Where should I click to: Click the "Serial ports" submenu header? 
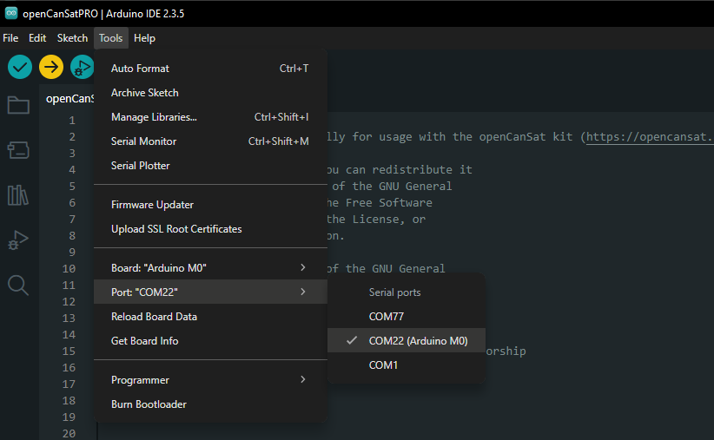click(x=395, y=292)
